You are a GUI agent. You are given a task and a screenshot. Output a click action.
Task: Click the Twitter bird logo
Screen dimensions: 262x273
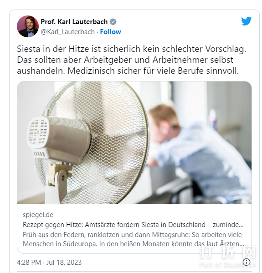point(246,21)
